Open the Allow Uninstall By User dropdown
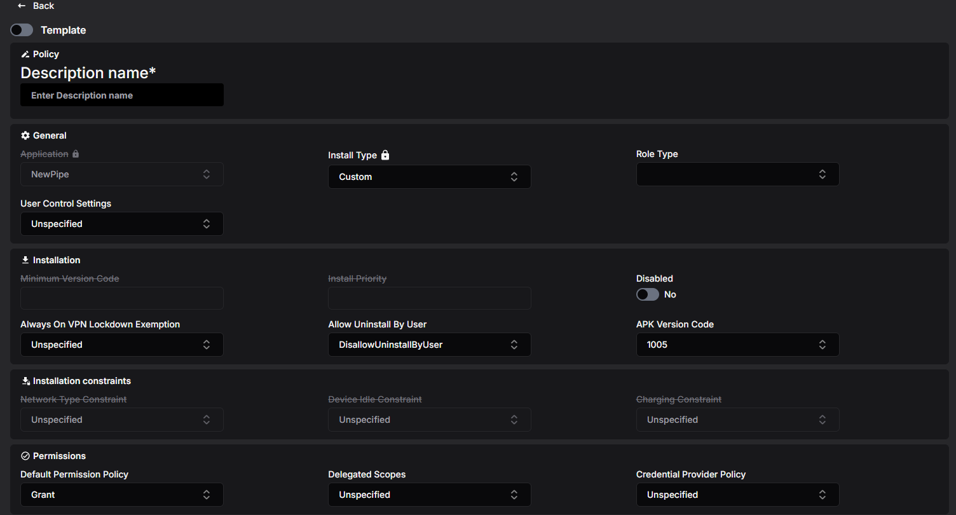The width and height of the screenshot is (956, 515). point(430,345)
